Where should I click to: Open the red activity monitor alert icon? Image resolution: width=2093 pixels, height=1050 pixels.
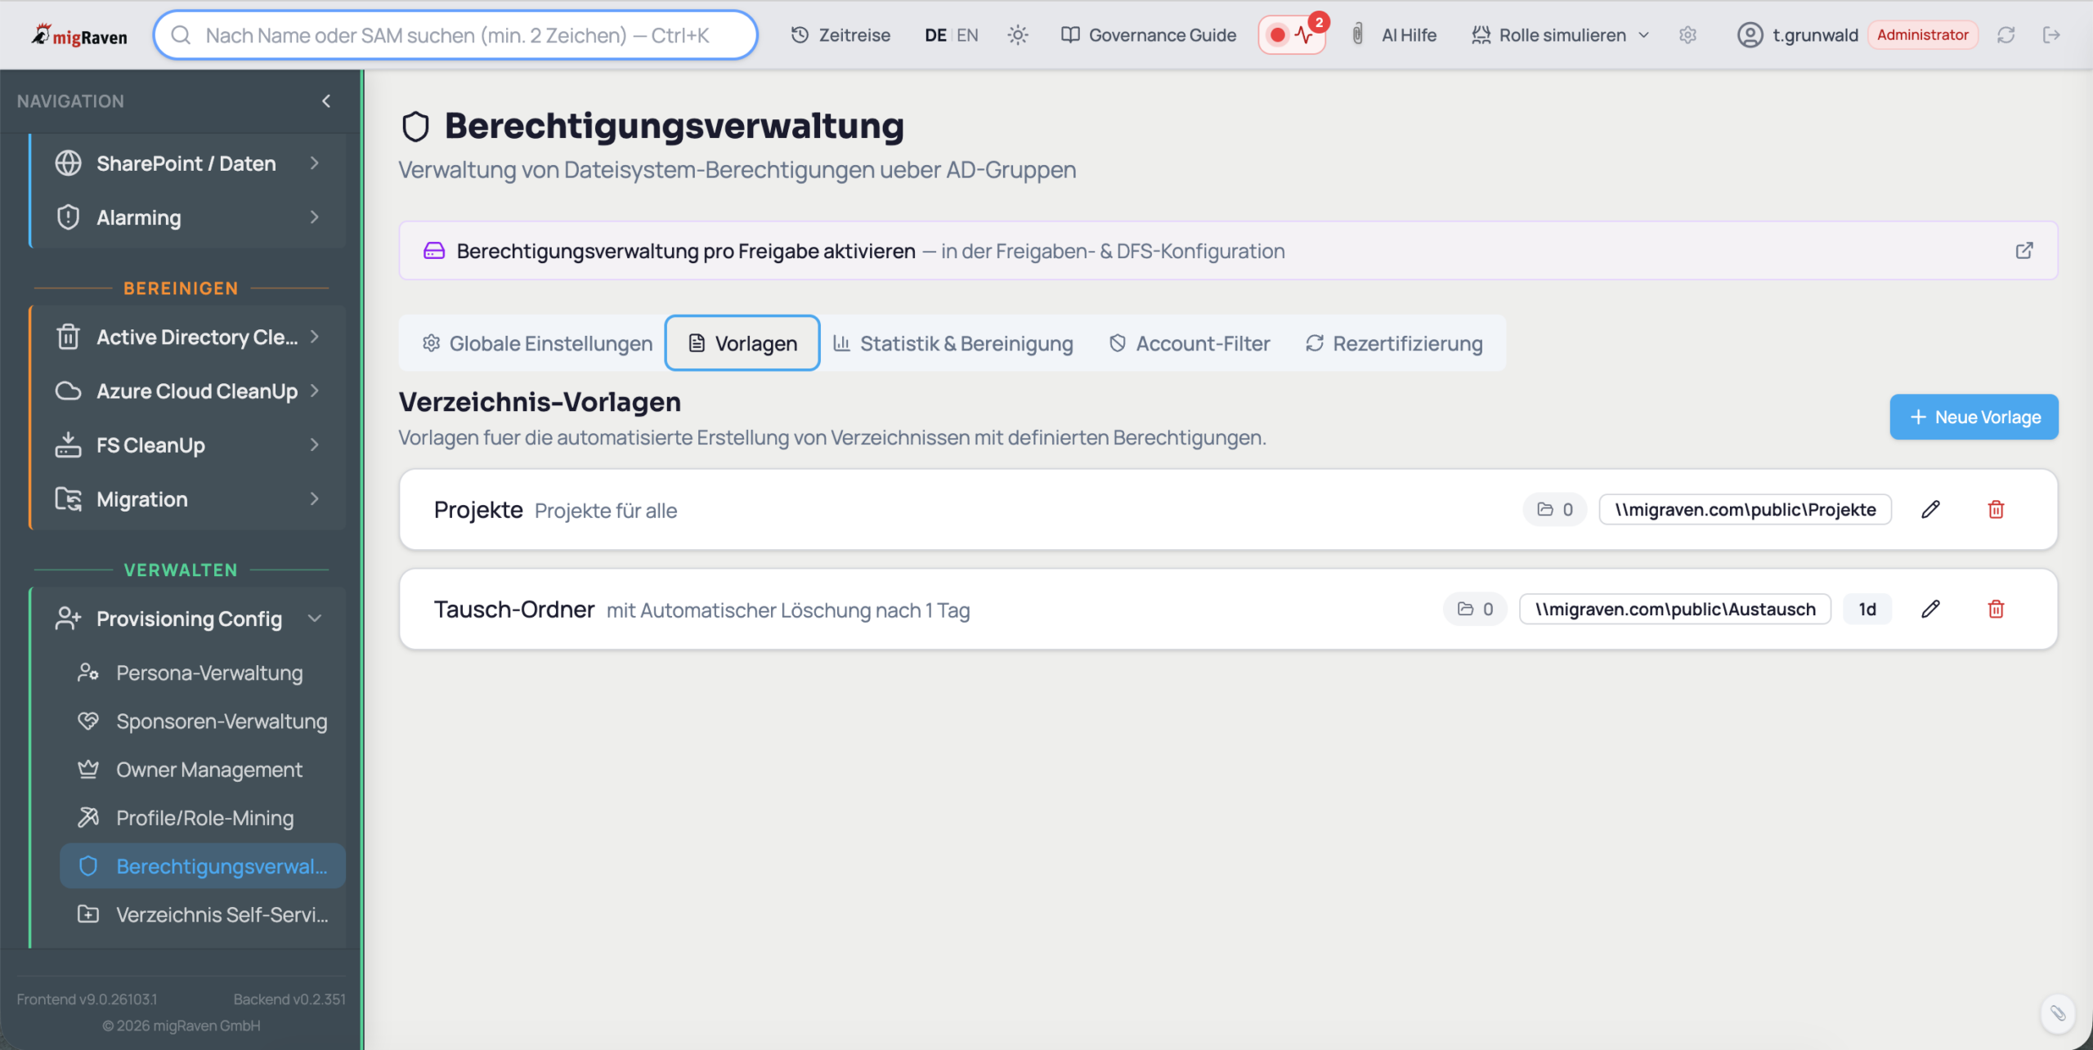(x=1292, y=35)
